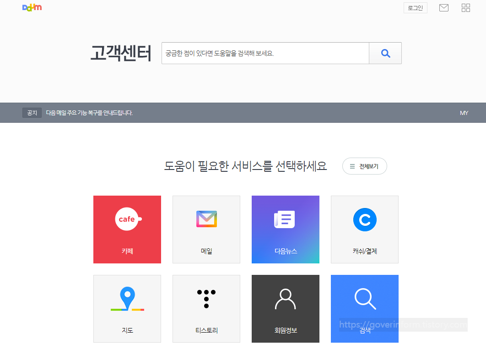Open the mail envelope icon in header

point(444,8)
